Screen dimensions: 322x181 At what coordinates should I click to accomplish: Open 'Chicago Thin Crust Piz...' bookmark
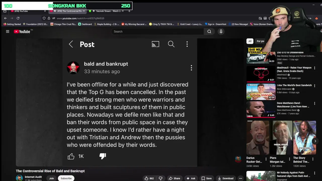point(63,24)
